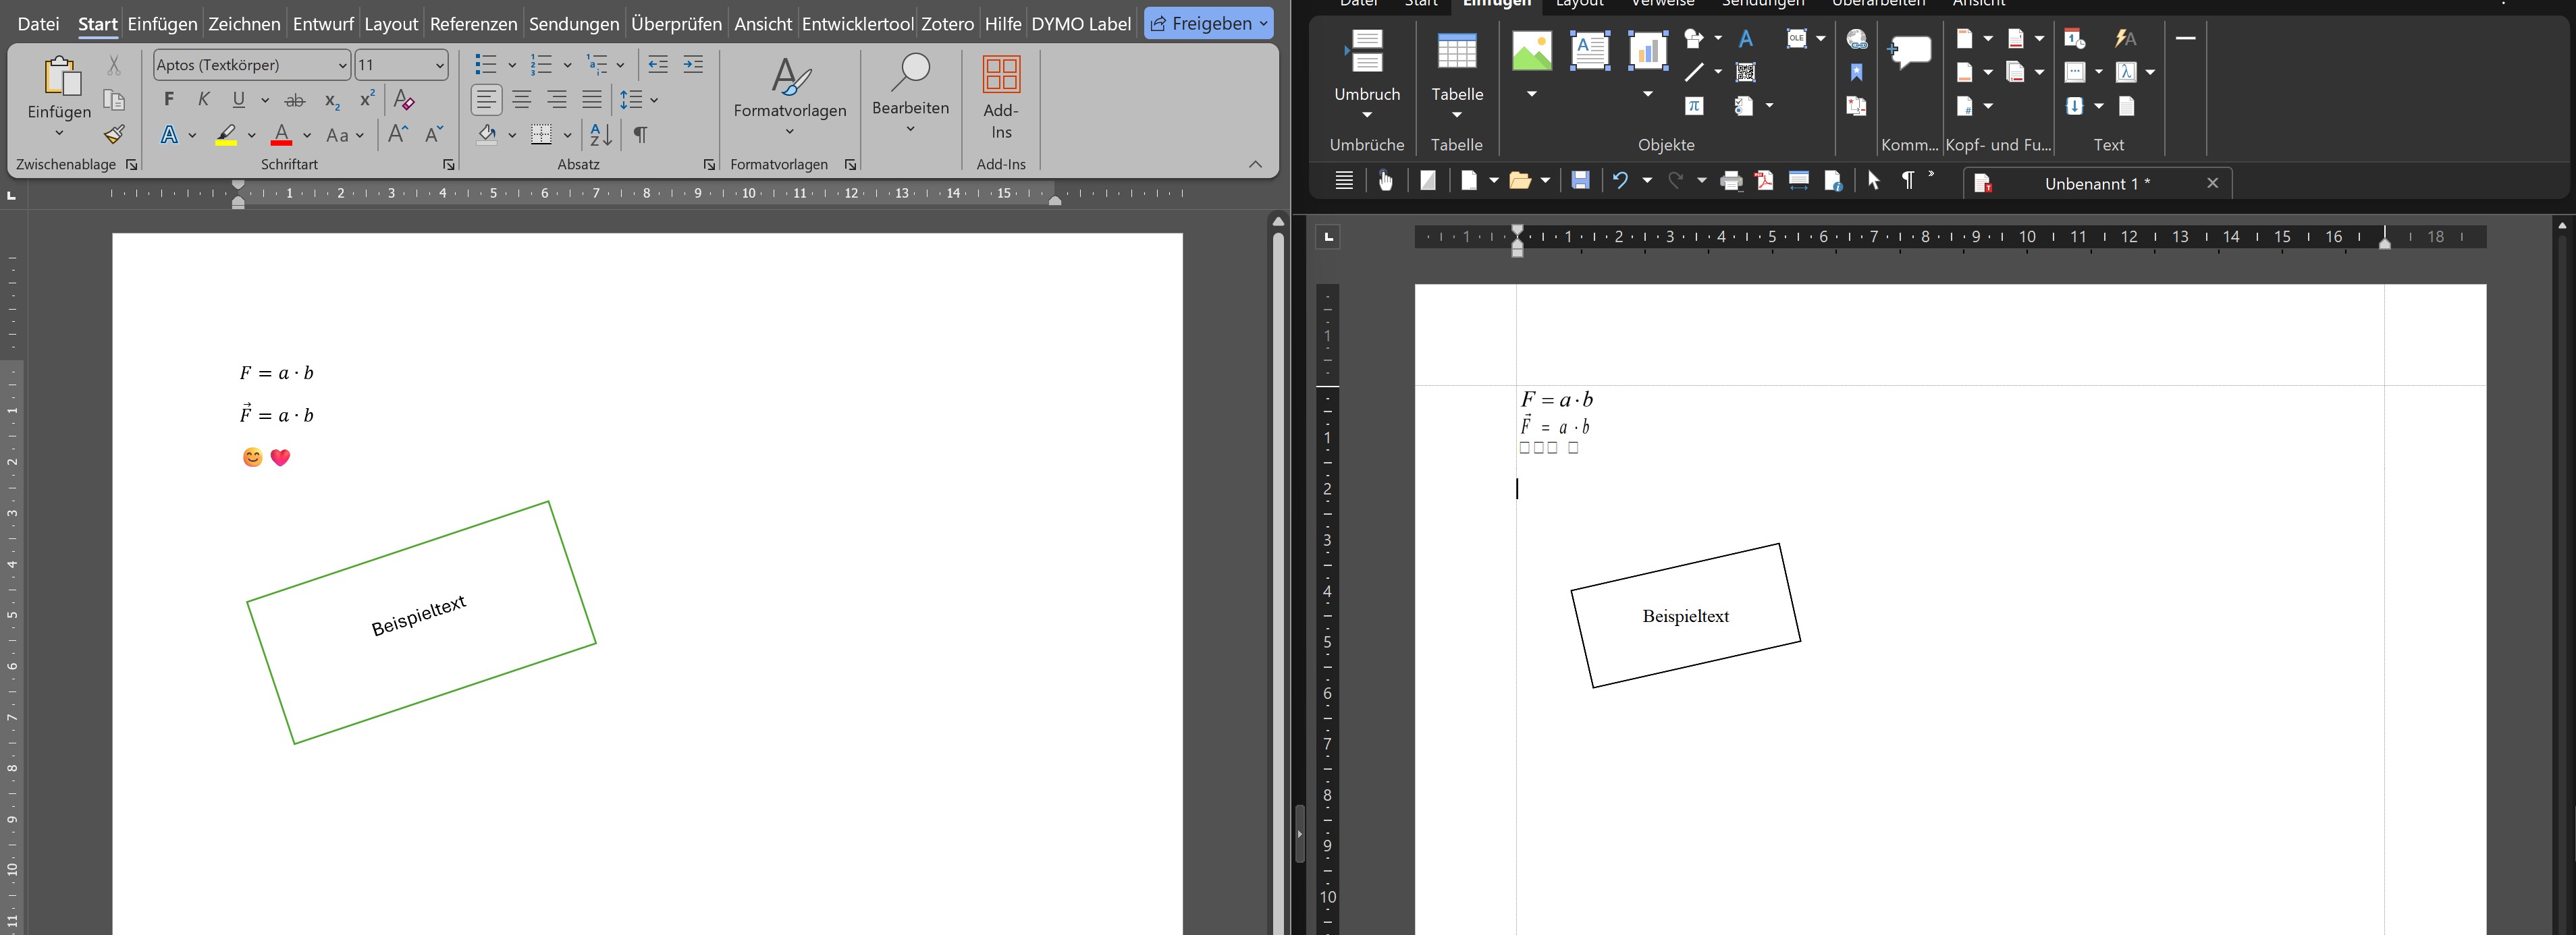
Task: Toggle bold formatting in Word
Action: pyautogui.click(x=169, y=100)
